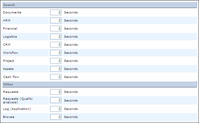Viewport: 199px width, 123px height.
Task: Focus the HRM seconds input box
Action: [x=56, y=21]
